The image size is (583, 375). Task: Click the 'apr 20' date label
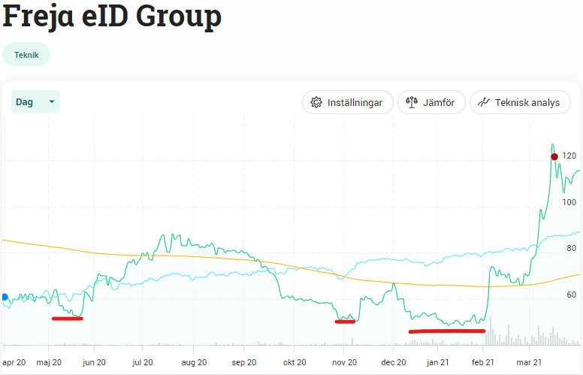coord(14,362)
